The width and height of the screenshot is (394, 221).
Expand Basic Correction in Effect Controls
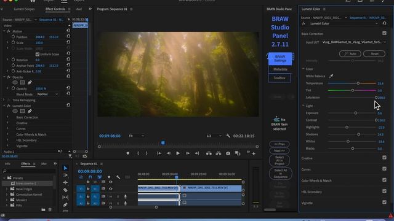[7, 117]
